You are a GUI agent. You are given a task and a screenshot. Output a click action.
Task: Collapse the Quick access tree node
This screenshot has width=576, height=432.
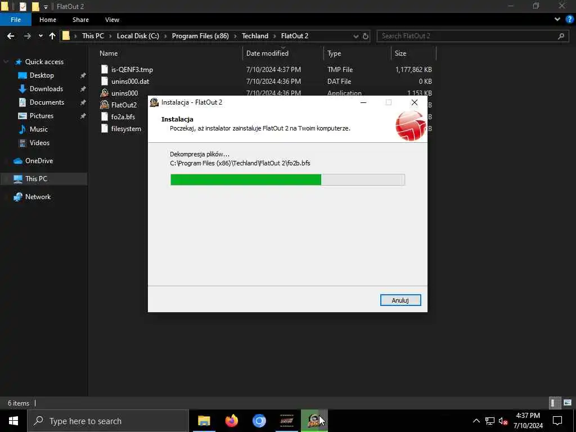click(x=6, y=62)
